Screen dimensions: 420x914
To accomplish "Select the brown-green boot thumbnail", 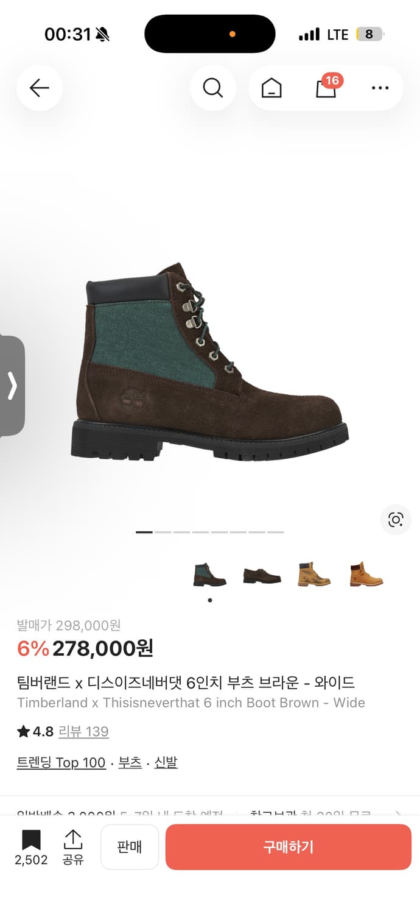I will [209, 575].
